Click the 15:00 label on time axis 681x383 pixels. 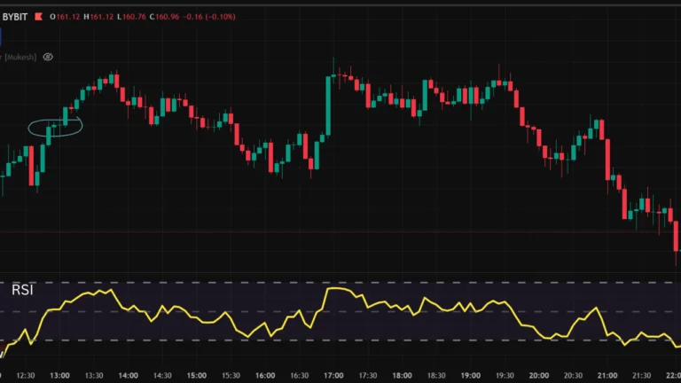[x=196, y=375]
